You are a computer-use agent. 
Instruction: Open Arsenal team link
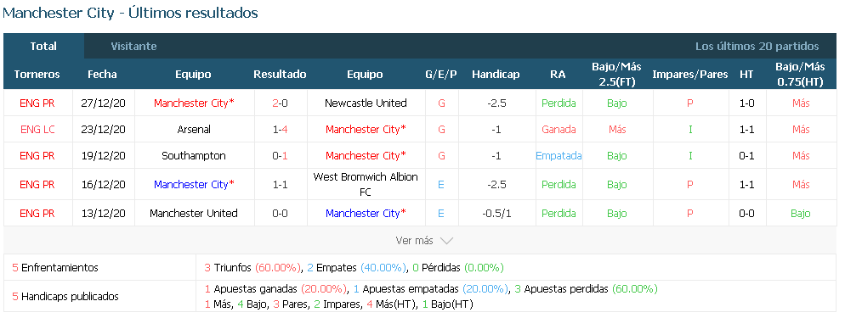[194, 130]
